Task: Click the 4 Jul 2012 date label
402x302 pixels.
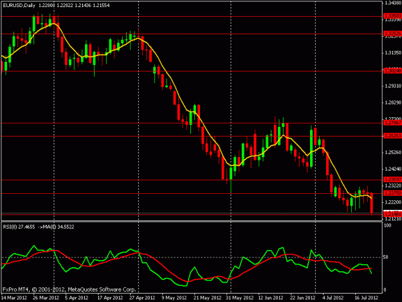Action: coord(333,298)
